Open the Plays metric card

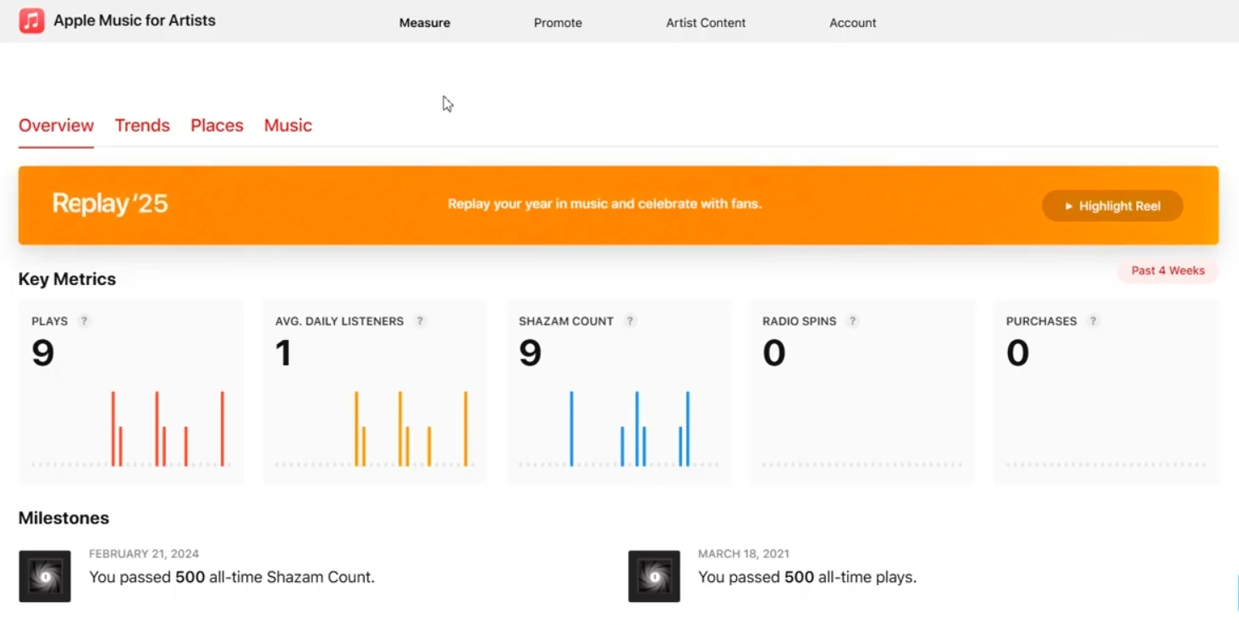tap(130, 392)
